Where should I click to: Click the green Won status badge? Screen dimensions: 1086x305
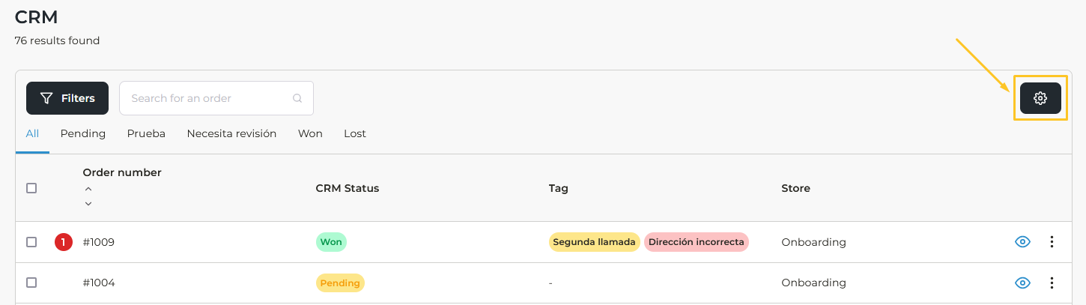click(x=331, y=242)
